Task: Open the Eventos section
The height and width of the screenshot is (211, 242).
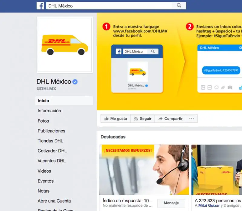Action: pyautogui.click(x=46, y=181)
